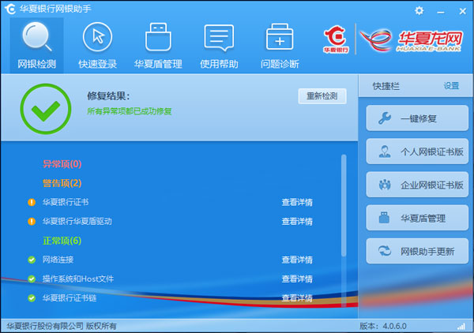The image size is (474, 333).
Task: Select the 警告项(2) heading
Action: (x=62, y=183)
